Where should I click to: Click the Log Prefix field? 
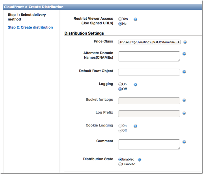pos(149,114)
